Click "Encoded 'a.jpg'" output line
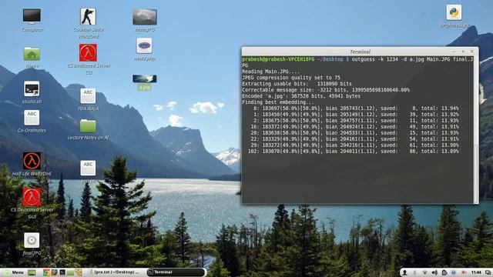The height and width of the screenshot is (277, 493). point(301,96)
